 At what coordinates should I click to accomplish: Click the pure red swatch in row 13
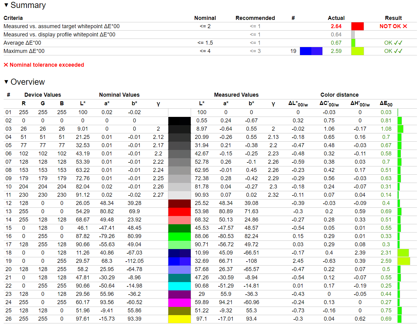(x=179, y=211)
